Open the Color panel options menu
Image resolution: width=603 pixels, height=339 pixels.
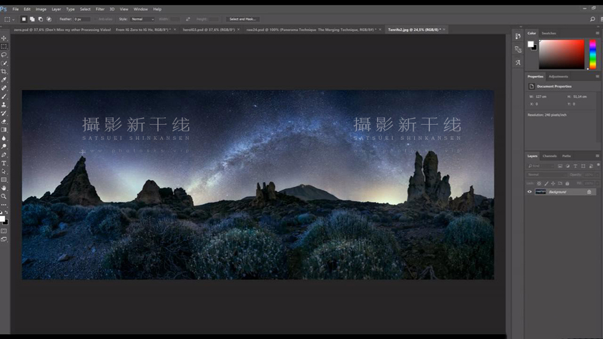[x=597, y=33]
